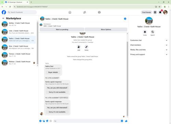
Task: Search in conversation magnifier icon
Action: pyautogui.click(x=153, y=32)
